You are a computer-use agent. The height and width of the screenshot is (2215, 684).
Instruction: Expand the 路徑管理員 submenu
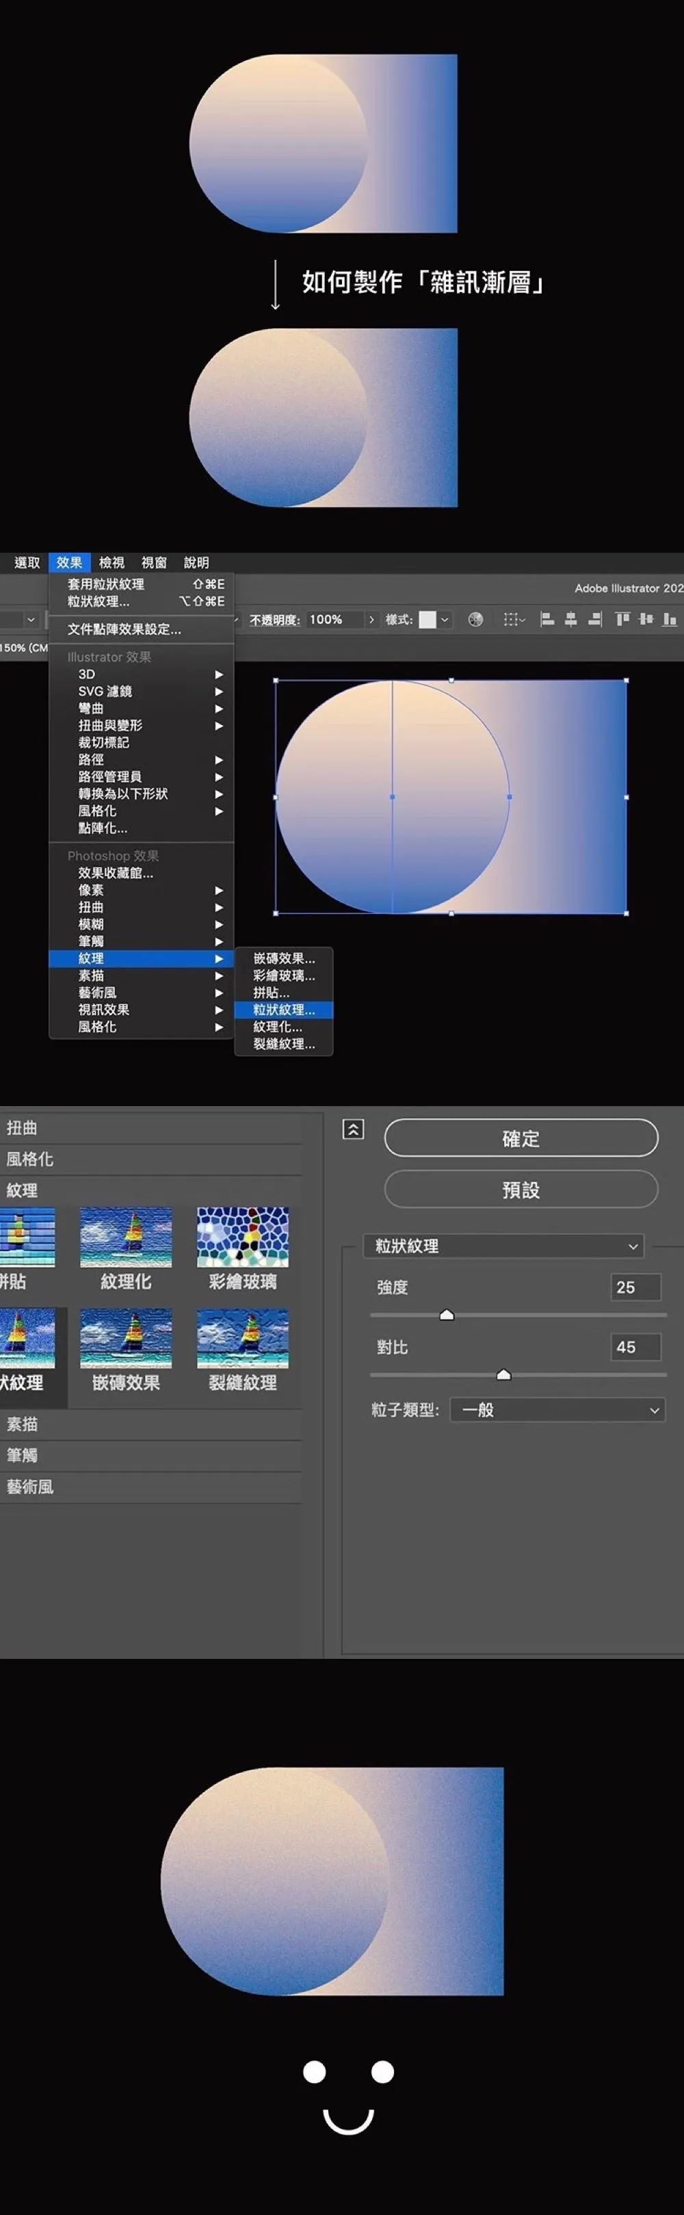click(x=142, y=776)
